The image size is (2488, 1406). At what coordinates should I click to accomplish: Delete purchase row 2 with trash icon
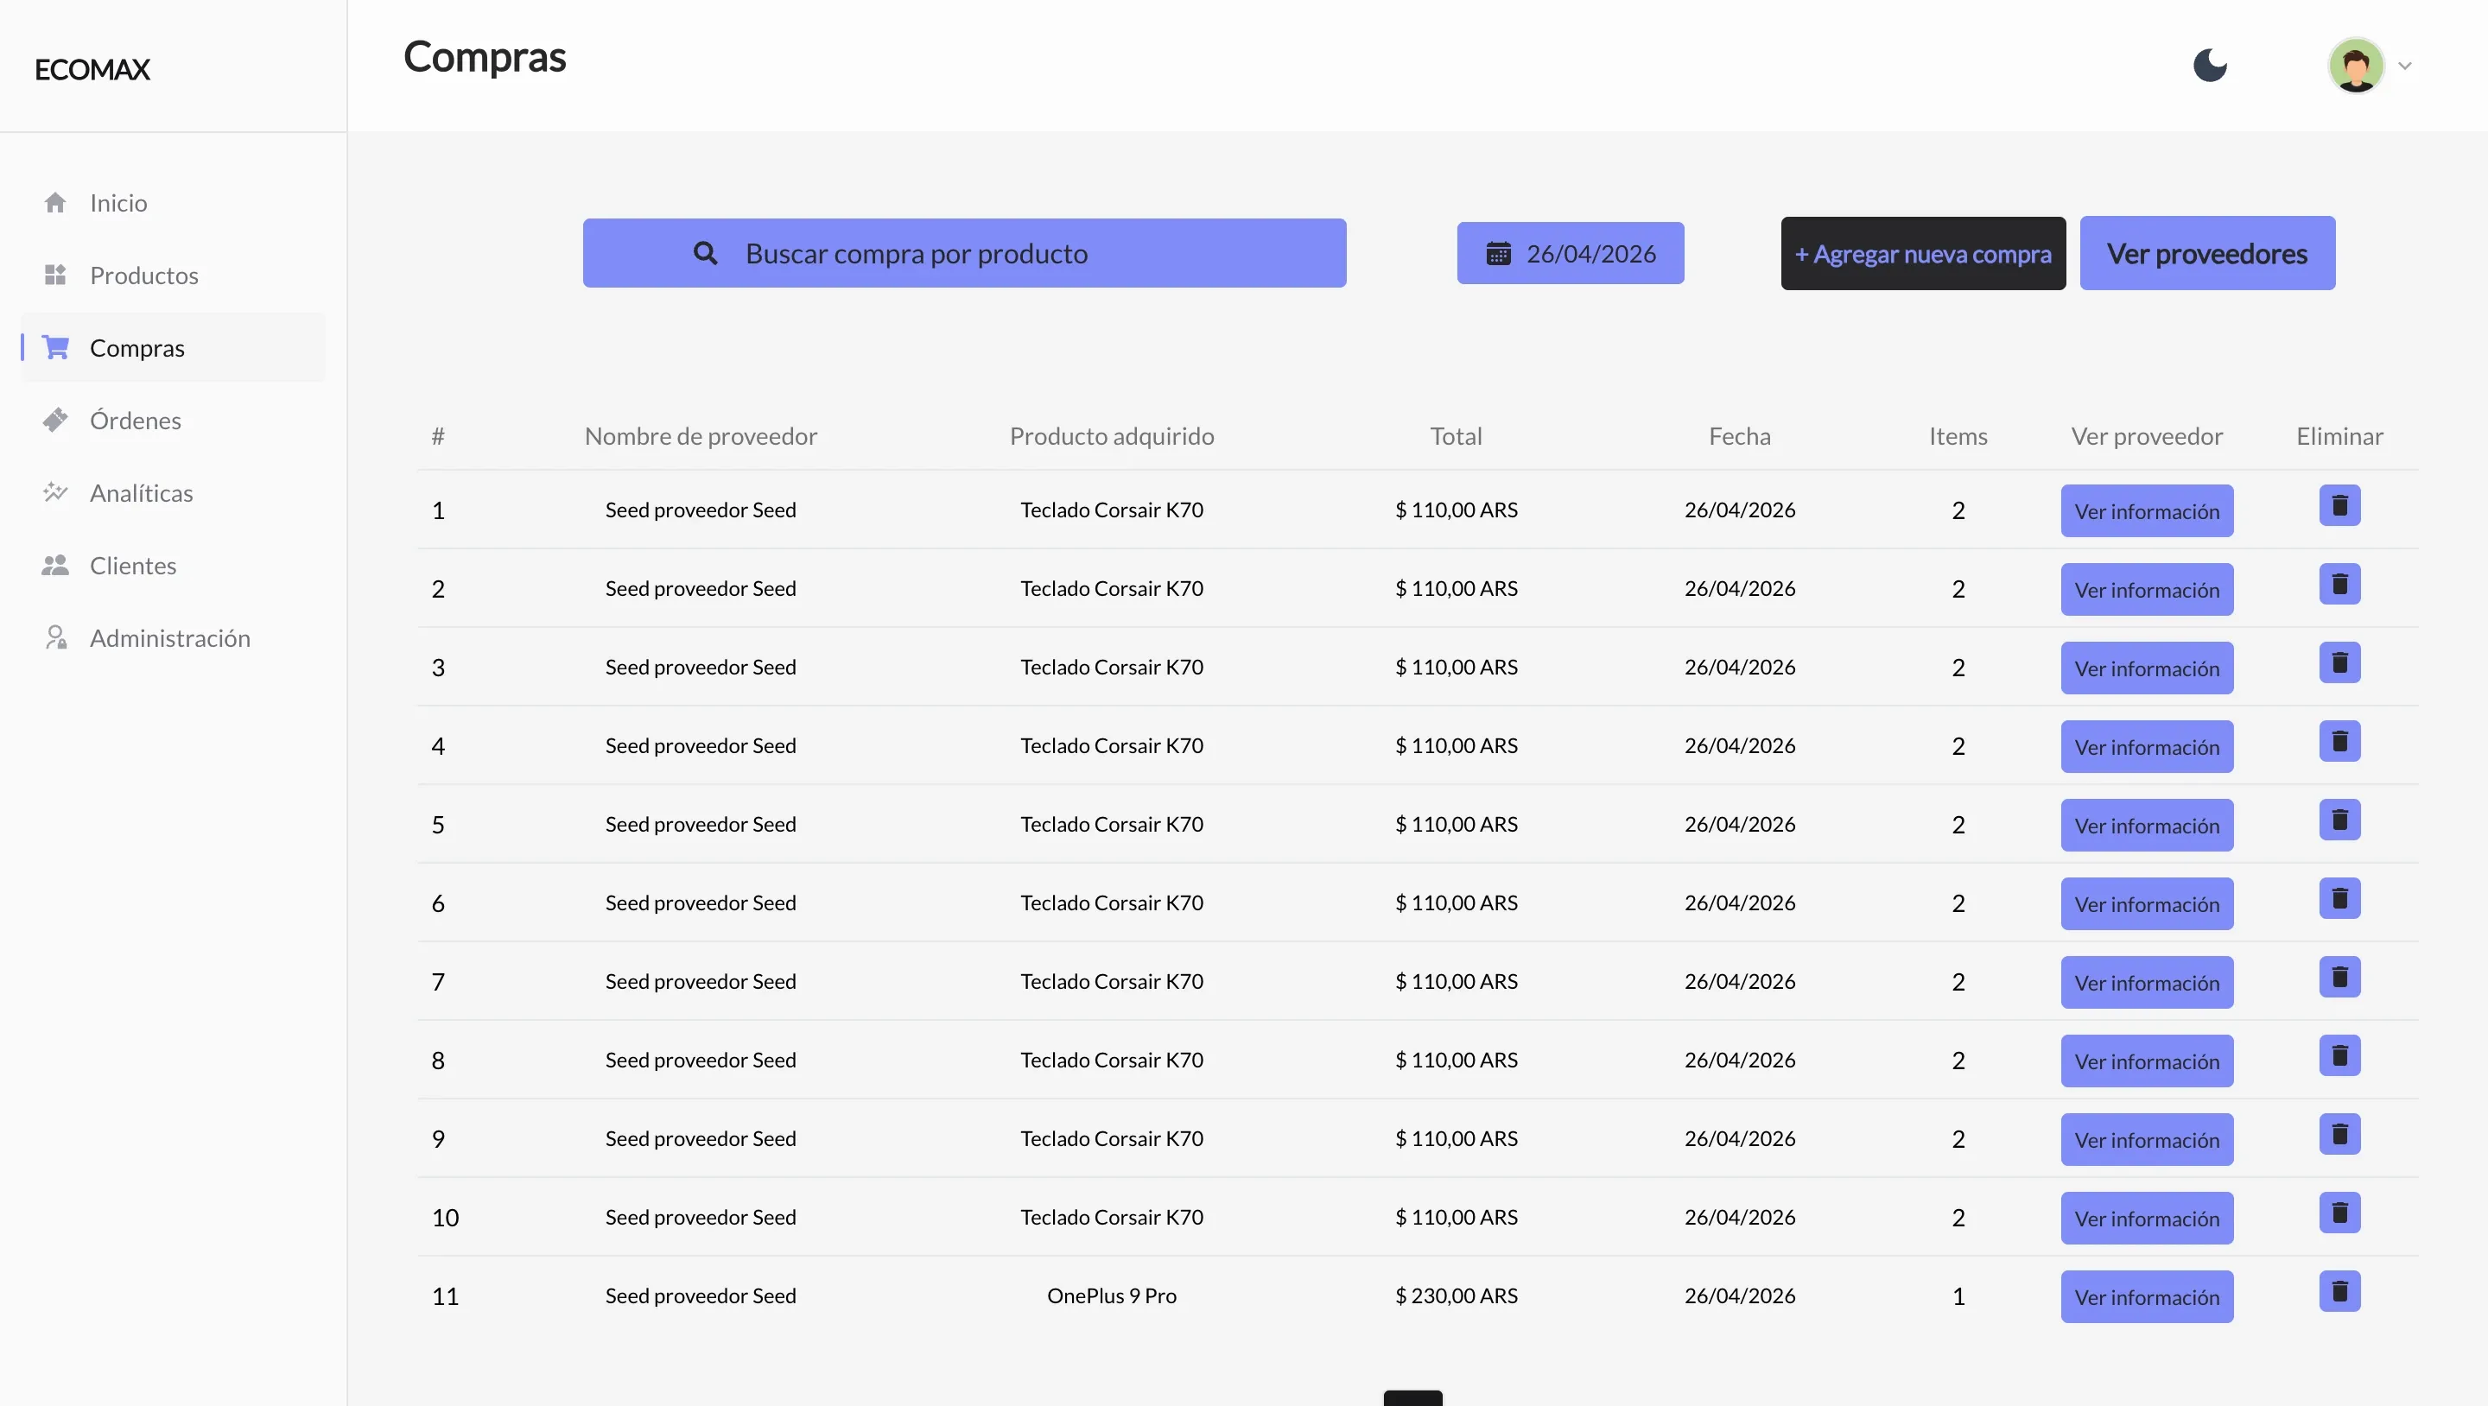2339,584
